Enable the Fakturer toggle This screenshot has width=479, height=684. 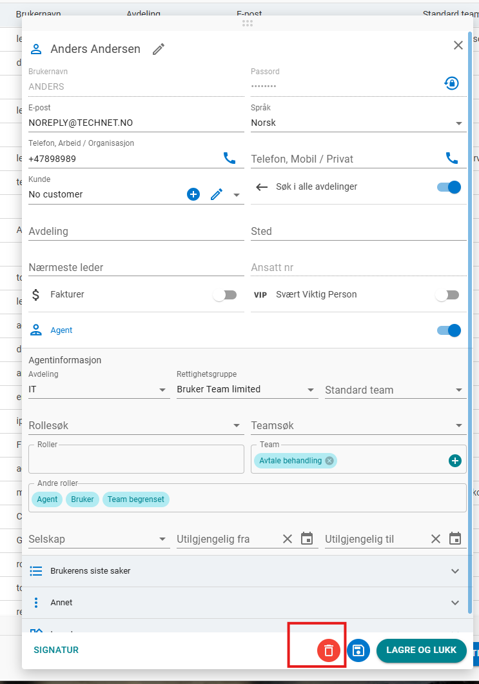(x=225, y=295)
